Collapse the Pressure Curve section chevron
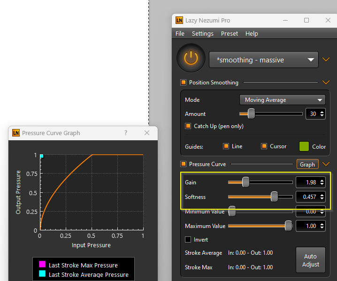The width and height of the screenshot is (337, 281). (326, 164)
